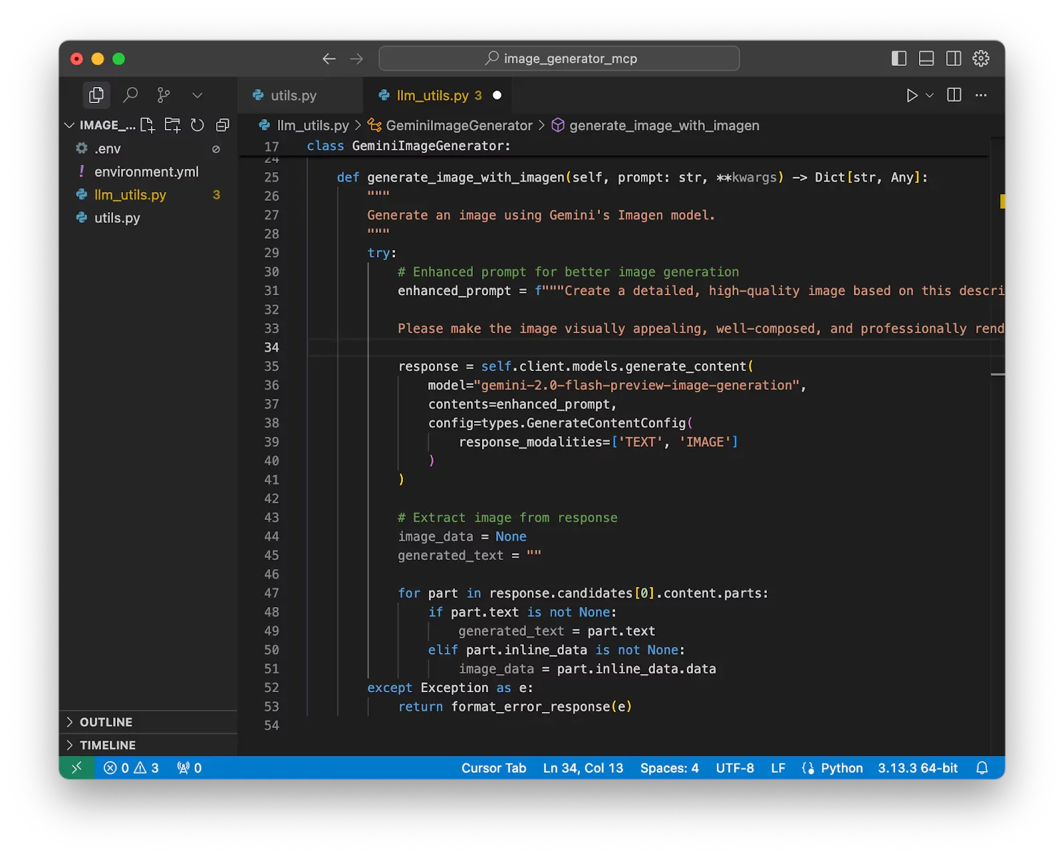Click the warning count 3 beside llm_utils.py
Image resolution: width=1064 pixels, height=857 pixels.
[x=216, y=195]
